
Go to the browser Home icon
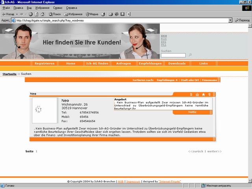(x=43, y=14)
